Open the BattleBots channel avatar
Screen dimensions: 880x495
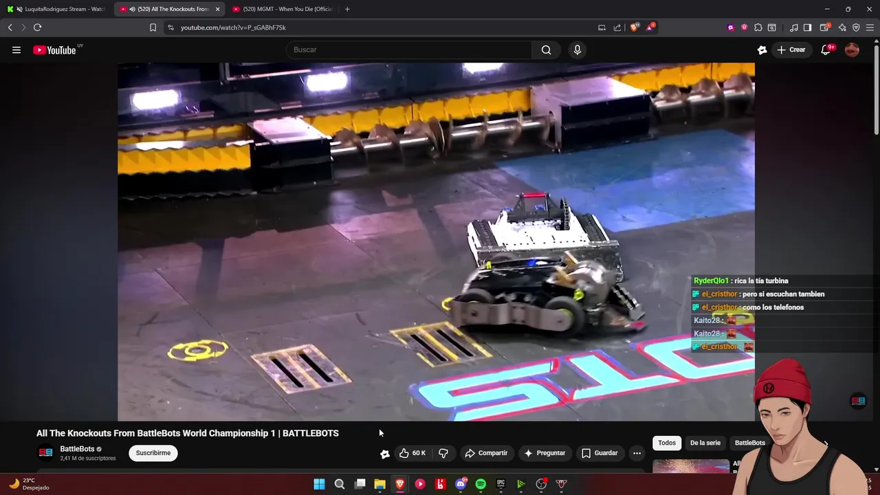pyautogui.click(x=45, y=453)
